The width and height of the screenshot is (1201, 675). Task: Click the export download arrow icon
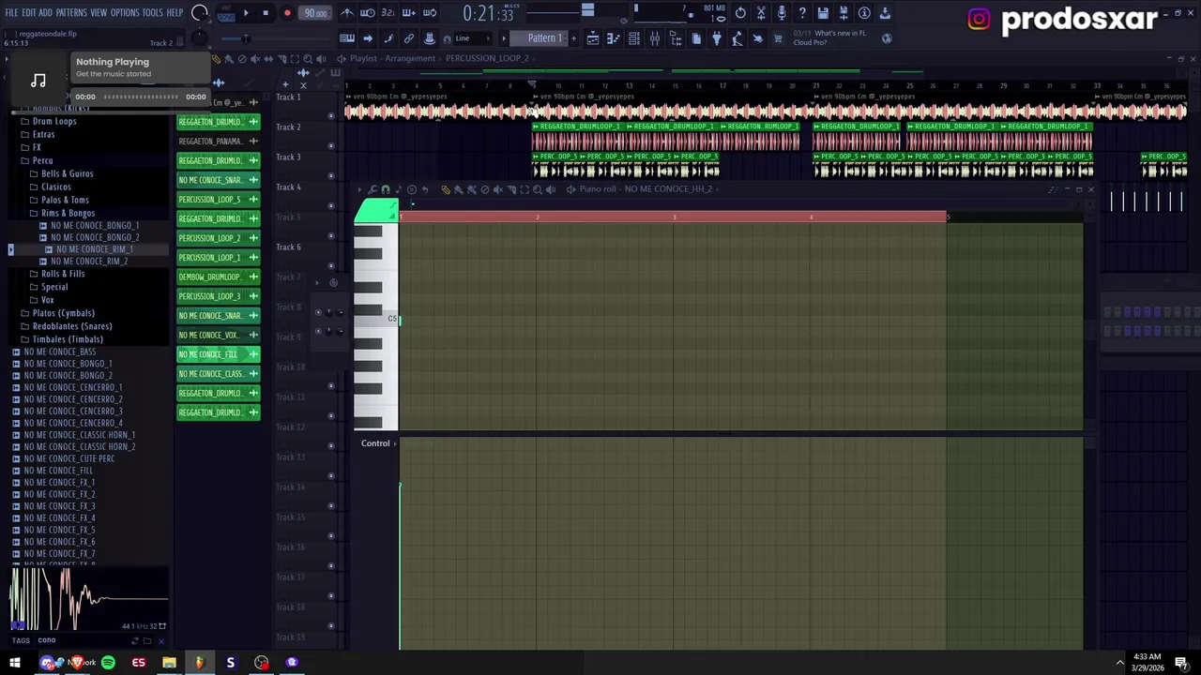point(885,13)
